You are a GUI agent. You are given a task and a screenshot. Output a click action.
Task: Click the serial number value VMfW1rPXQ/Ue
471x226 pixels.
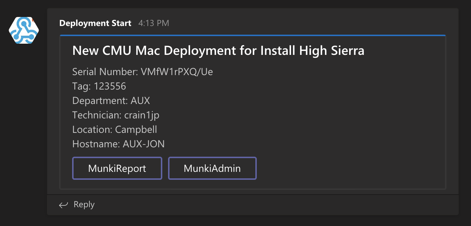click(x=177, y=72)
